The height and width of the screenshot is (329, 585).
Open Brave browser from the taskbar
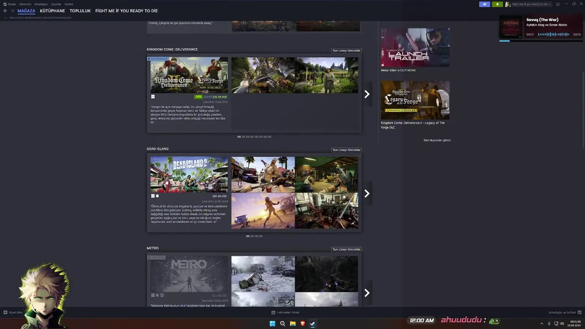[x=303, y=324]
